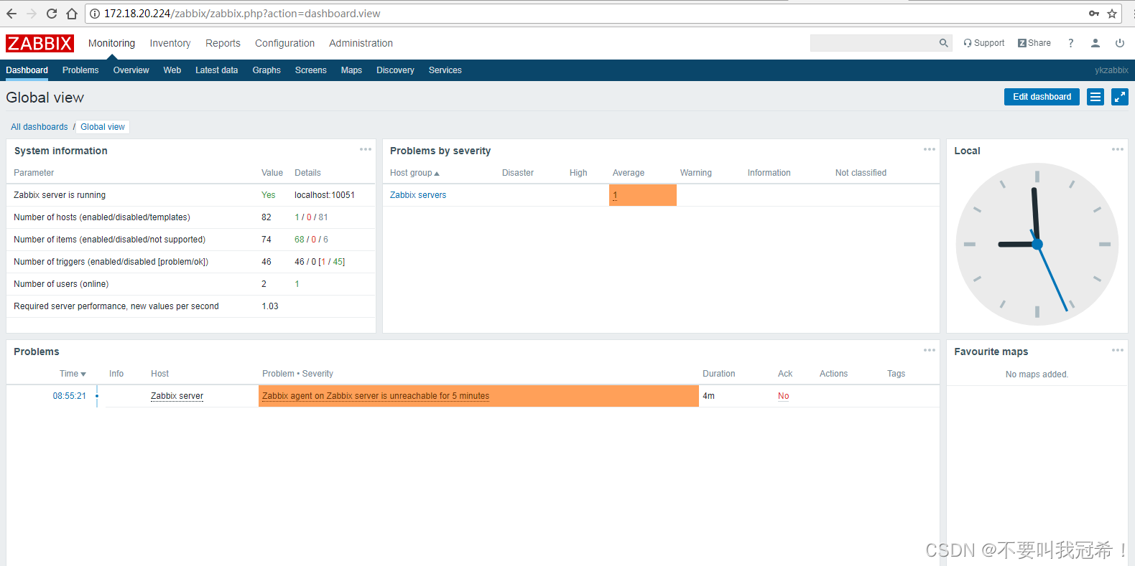Viewport: 1135px width, 566px height.
Task: Switch to Web submenu tab
Action: (x=172, y=70)
